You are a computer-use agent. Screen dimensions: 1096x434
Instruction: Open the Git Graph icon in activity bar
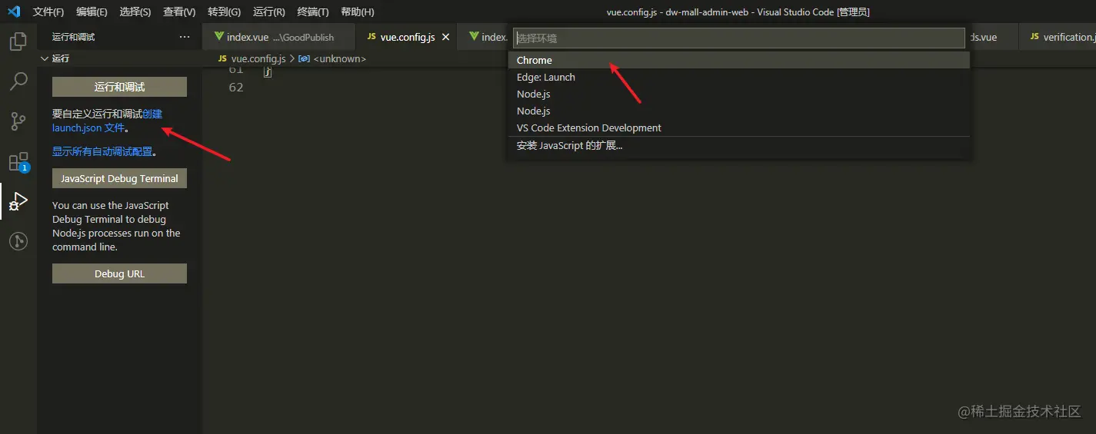click(18, 241)
